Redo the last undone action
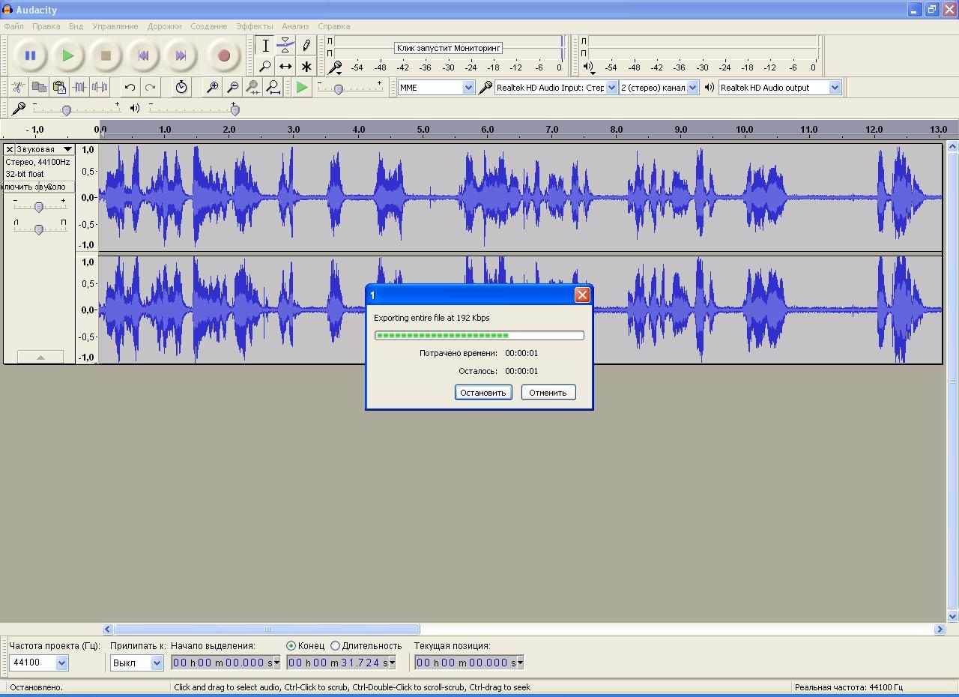 pos(150,87)
